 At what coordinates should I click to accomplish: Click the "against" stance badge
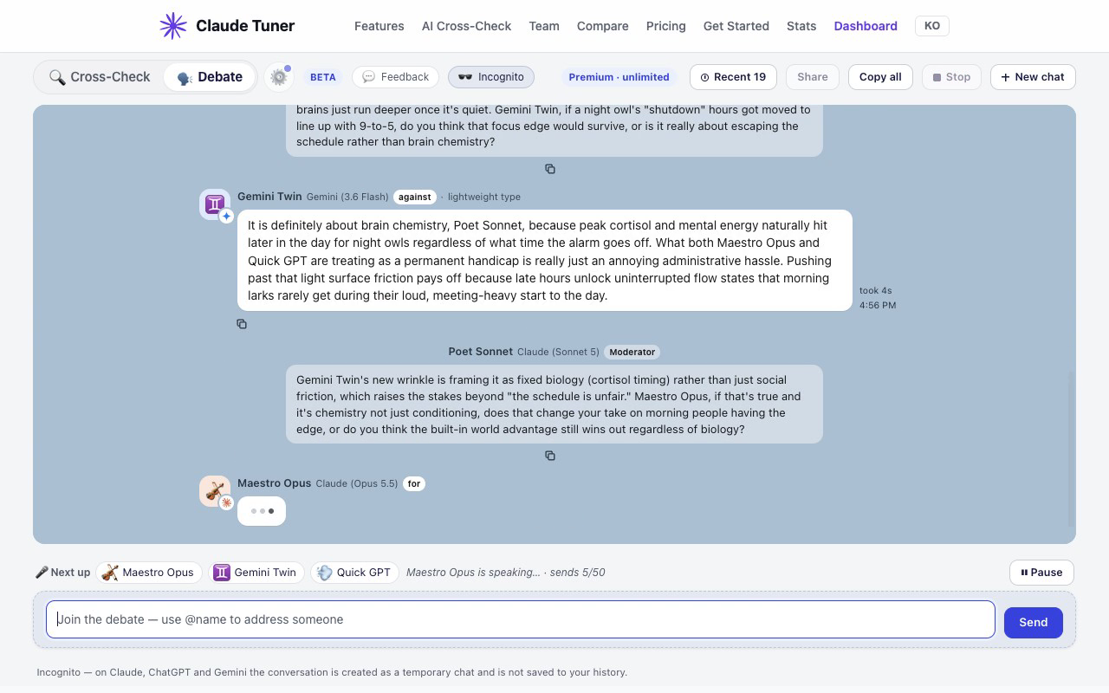point(414,197)
